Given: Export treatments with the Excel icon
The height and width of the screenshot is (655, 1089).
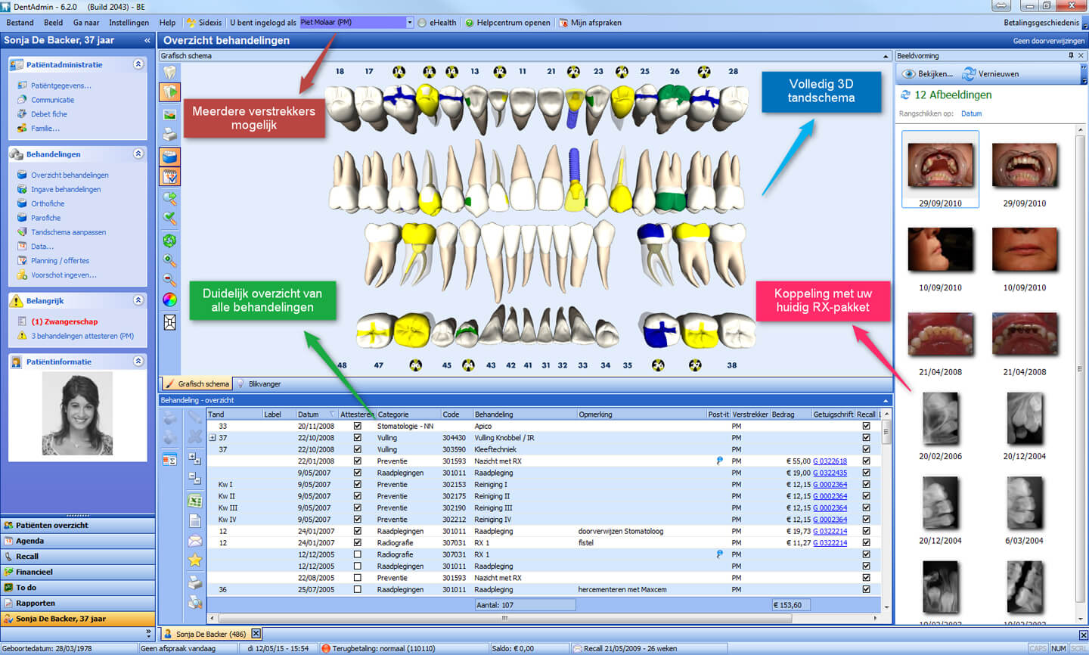Looking at the screenshot, I should pyautogui.click(x=194, y=501).
